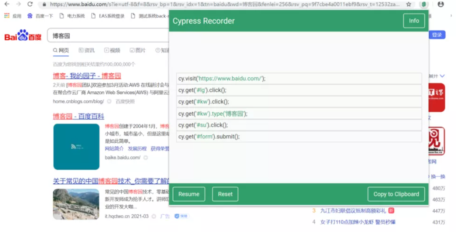Expand the 展开 chevron on right sidebar
The width and height of the screenshot is (456, 232).
(442, 76)
